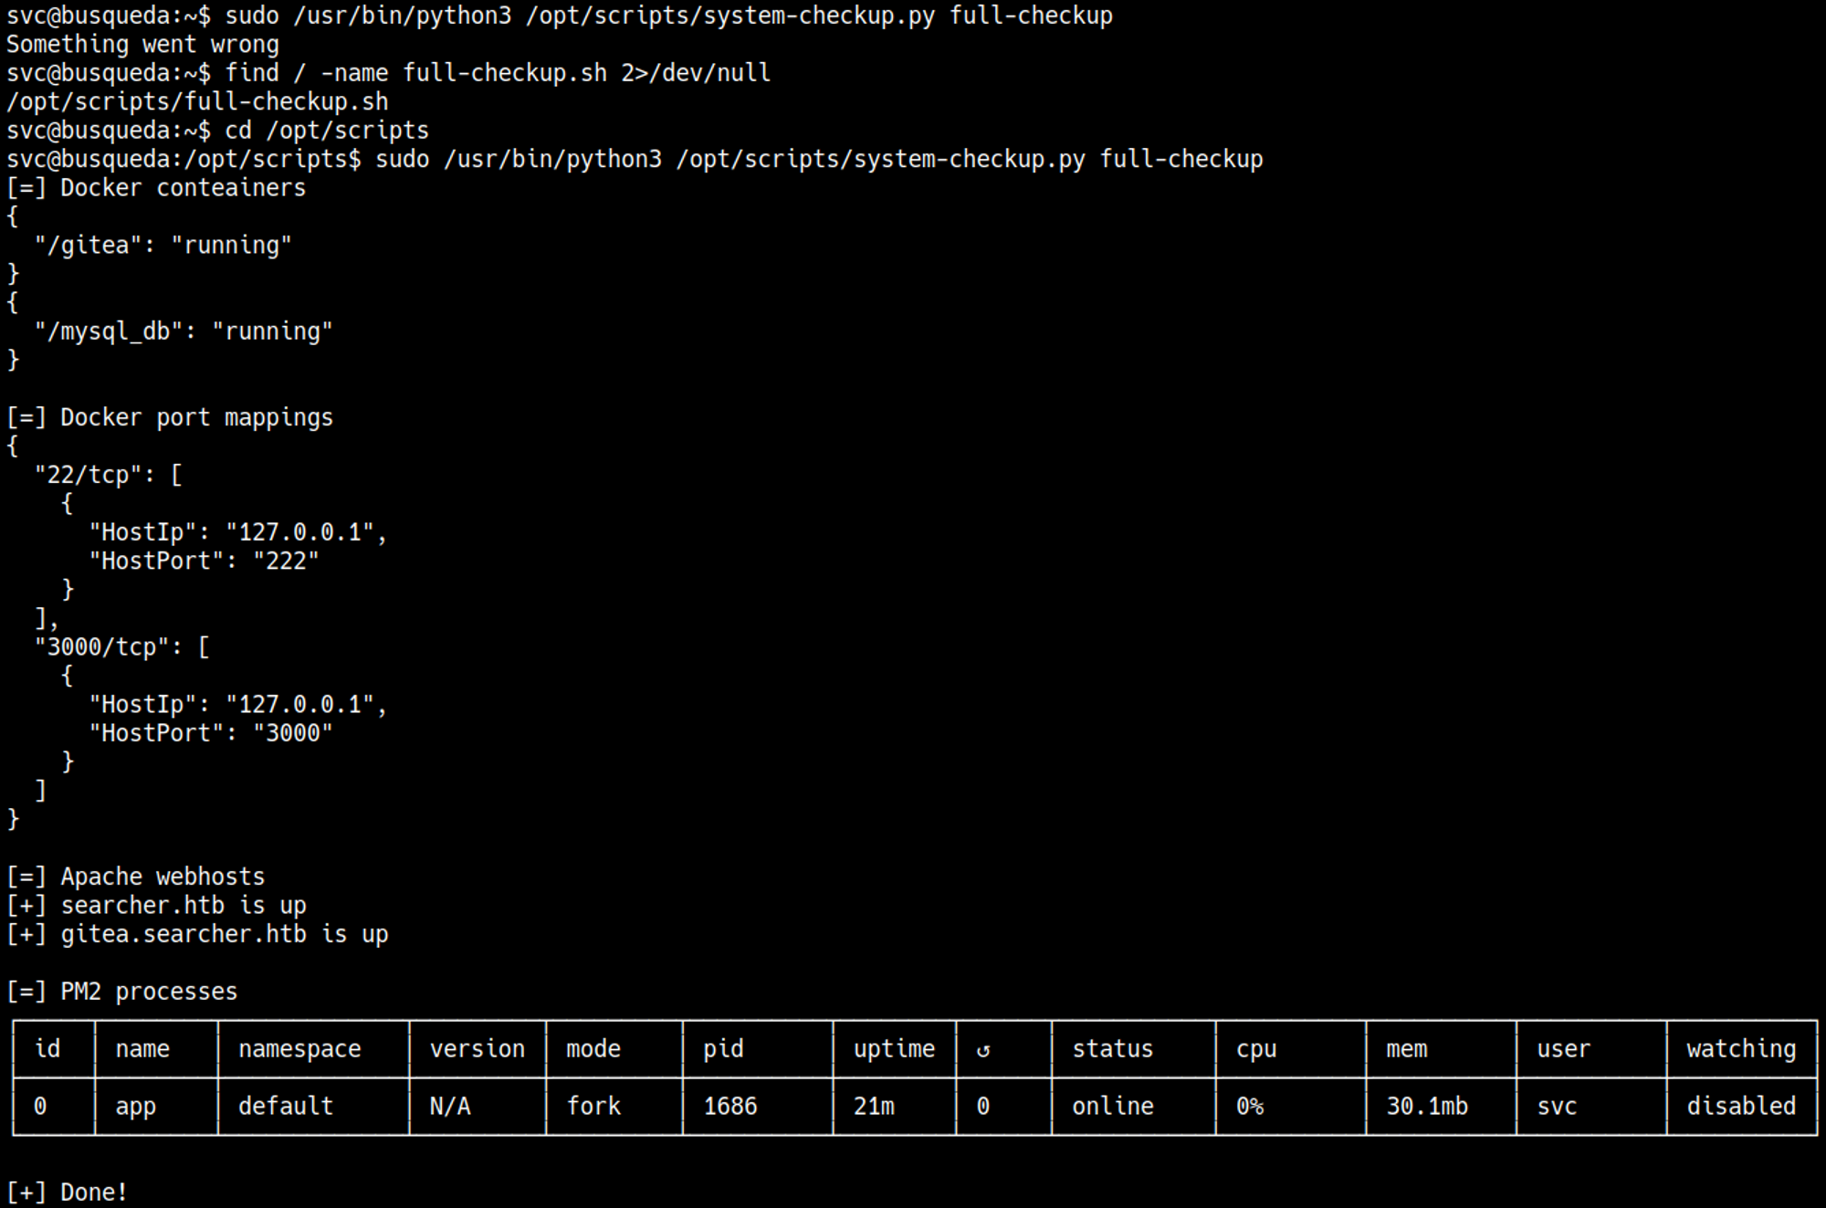The height and width of the screenshot is (1208, 1826).
Task: Click the 'online' status cell
Action: point(1112,1107)
